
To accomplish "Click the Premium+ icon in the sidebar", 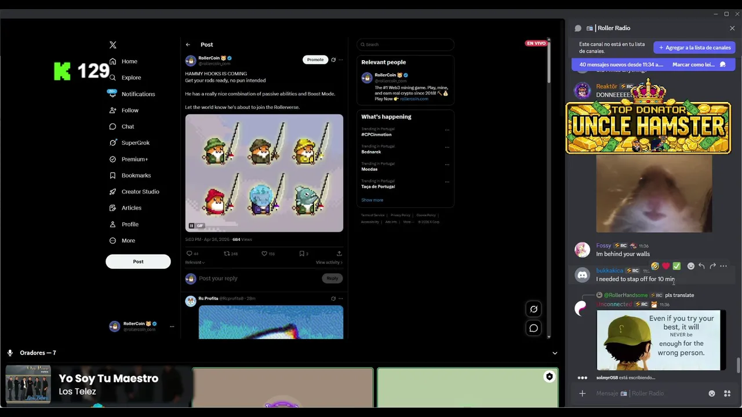I will [112, 159].
